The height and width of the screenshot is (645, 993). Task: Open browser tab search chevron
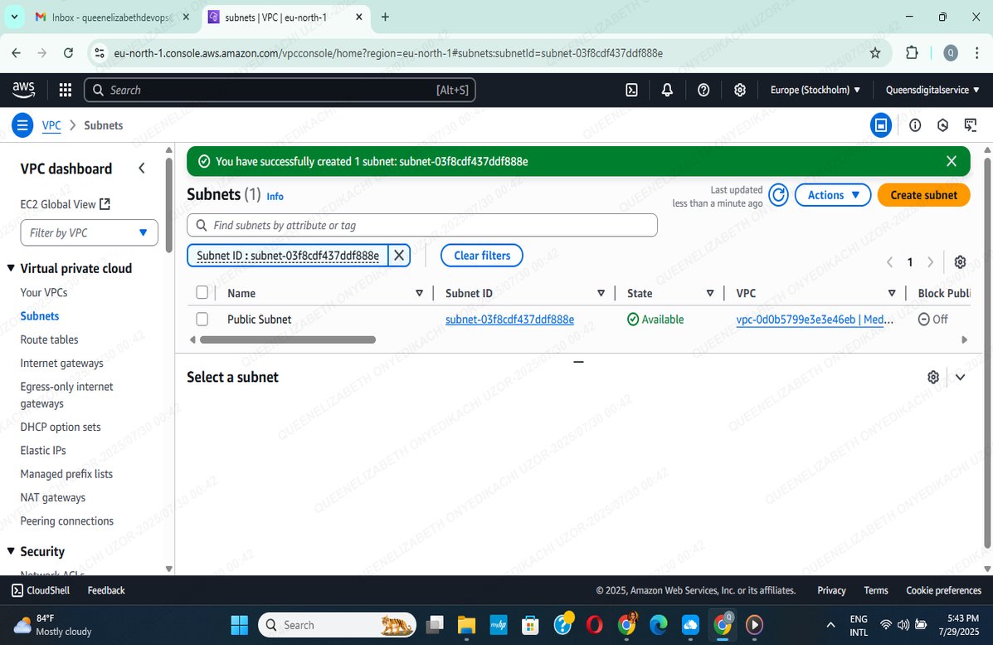[14, 17]
